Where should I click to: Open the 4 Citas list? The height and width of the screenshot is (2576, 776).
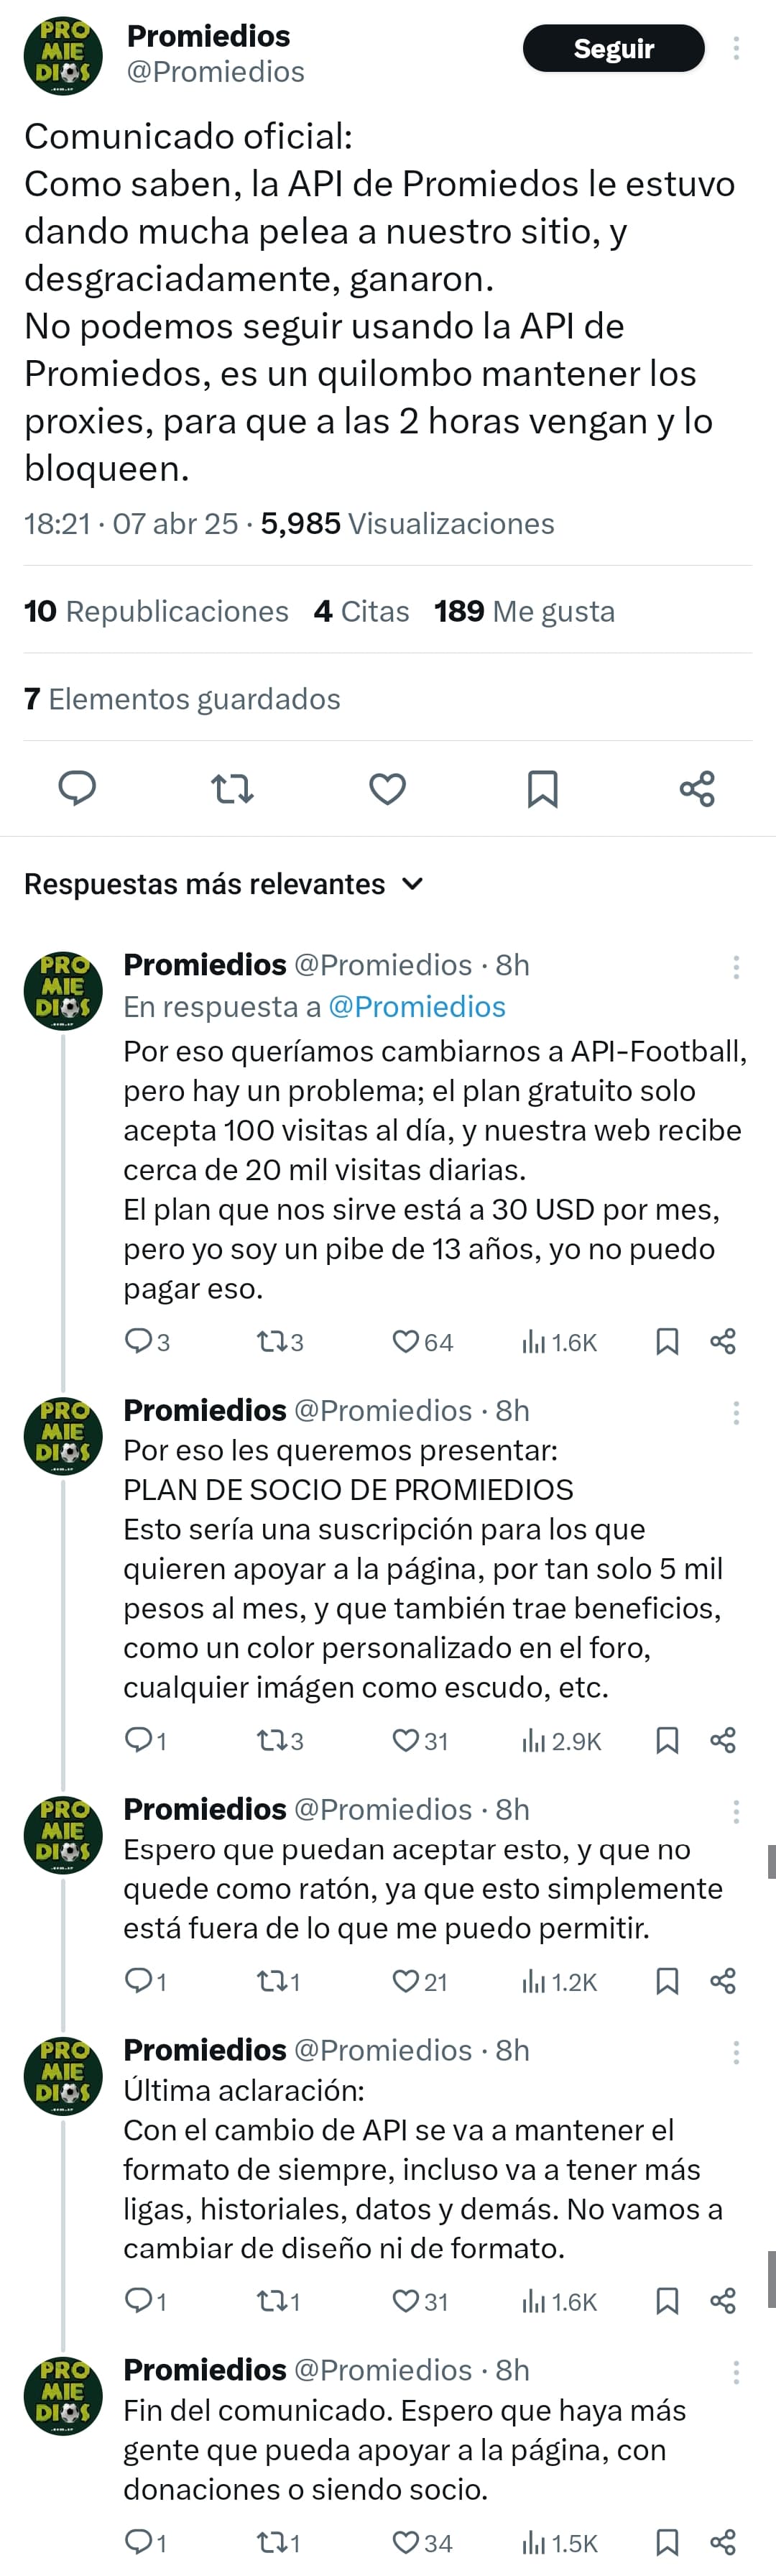pyautogui.click(x=361, y=611)
